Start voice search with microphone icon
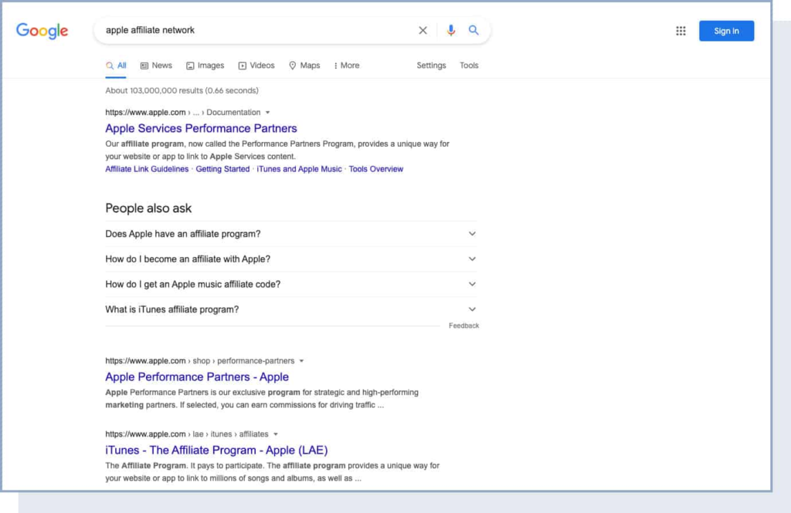 tap(451, 31)
